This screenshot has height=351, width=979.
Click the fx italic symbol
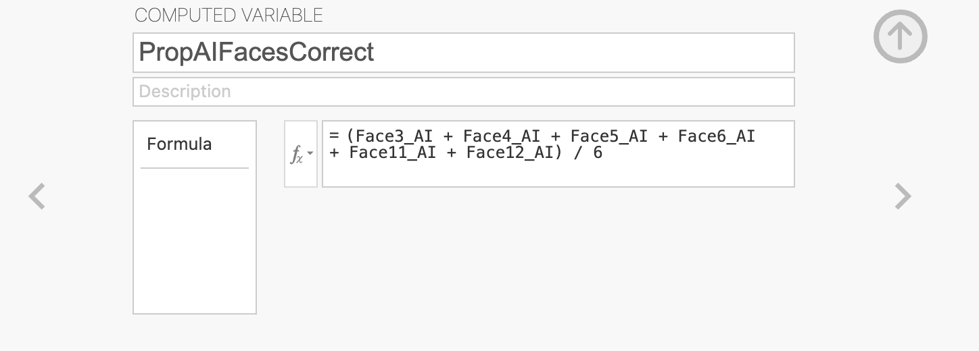tap(296, 155)
